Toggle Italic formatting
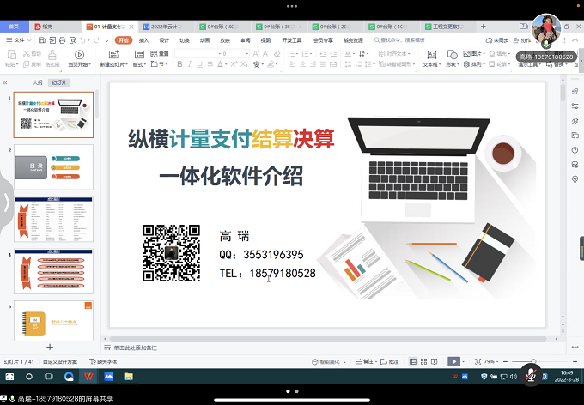584x405 pixels. (x=190, y=64)
